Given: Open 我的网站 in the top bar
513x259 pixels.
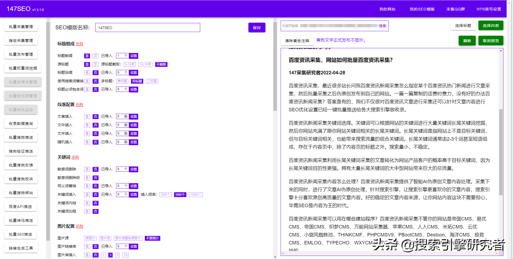Looking at the screenshot, I should (387, 9).
